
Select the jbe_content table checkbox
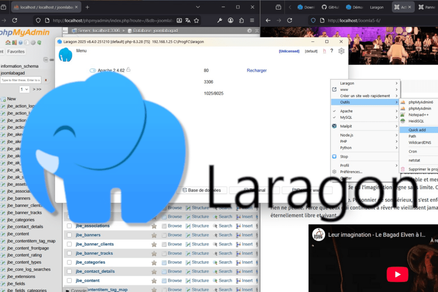click(x=69, y=281)
